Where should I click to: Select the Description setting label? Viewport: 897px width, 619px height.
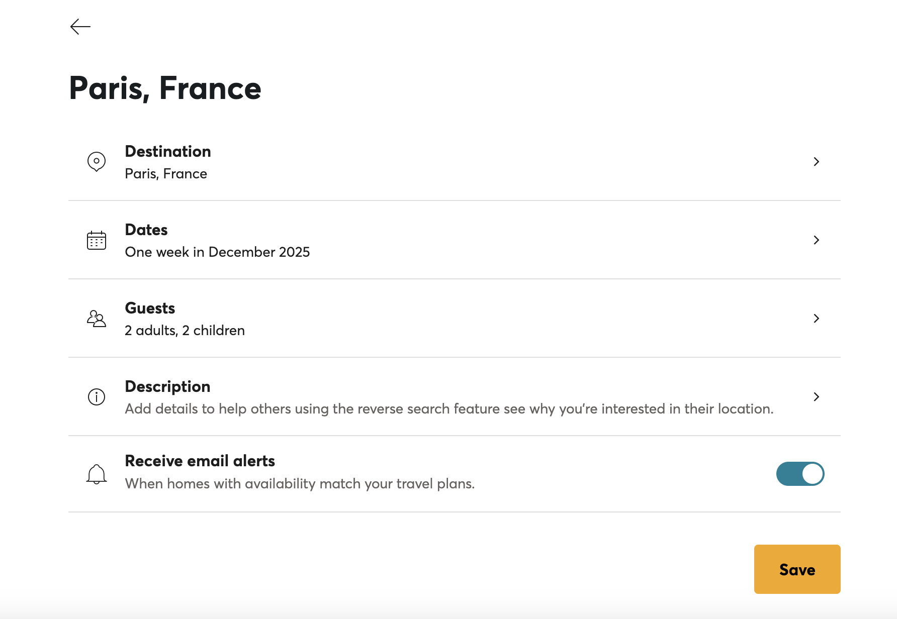[167, 386]
